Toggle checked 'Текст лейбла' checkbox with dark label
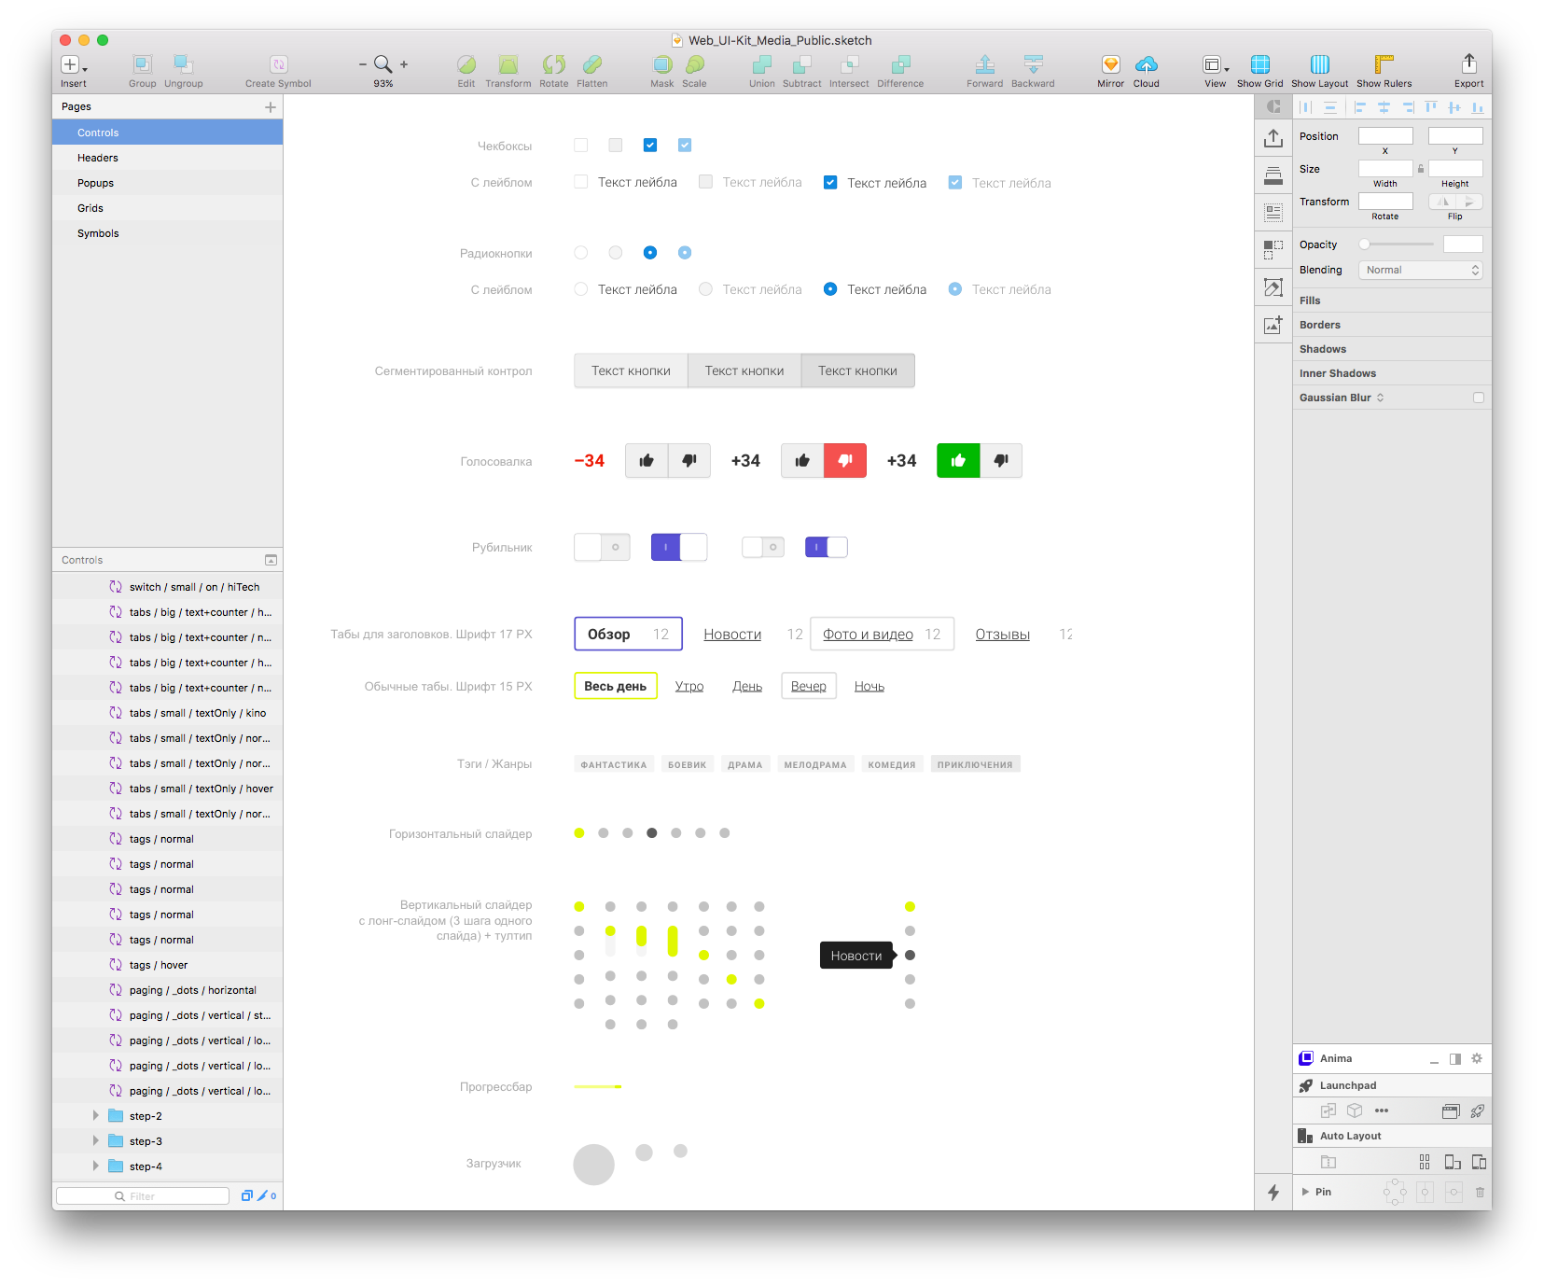Screen dimensions: 1544x1285 point(830,182)
